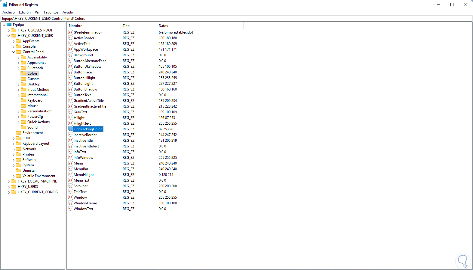
Task: Select the PowerCfg key
Action: click(35, 117)
